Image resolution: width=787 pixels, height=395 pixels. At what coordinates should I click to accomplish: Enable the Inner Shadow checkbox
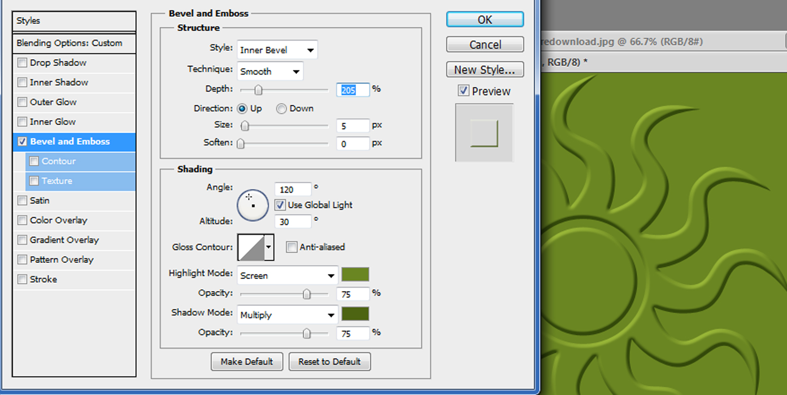(22, 83)
